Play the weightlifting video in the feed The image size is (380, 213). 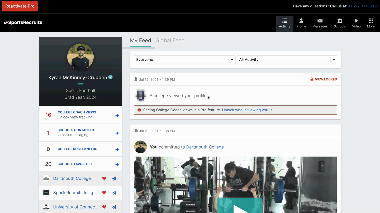(x=239, y=206)
